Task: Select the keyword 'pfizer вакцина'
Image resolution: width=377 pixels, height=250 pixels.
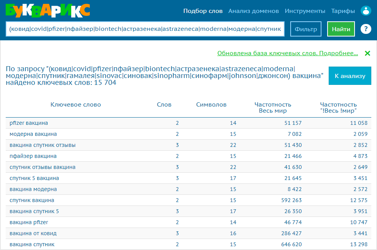Action: point(29,123)
